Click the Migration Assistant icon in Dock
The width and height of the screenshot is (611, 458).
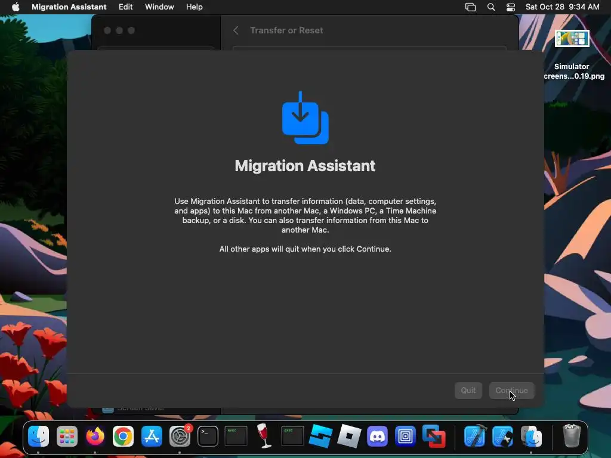pyautogui.click(x=532, y=436)
